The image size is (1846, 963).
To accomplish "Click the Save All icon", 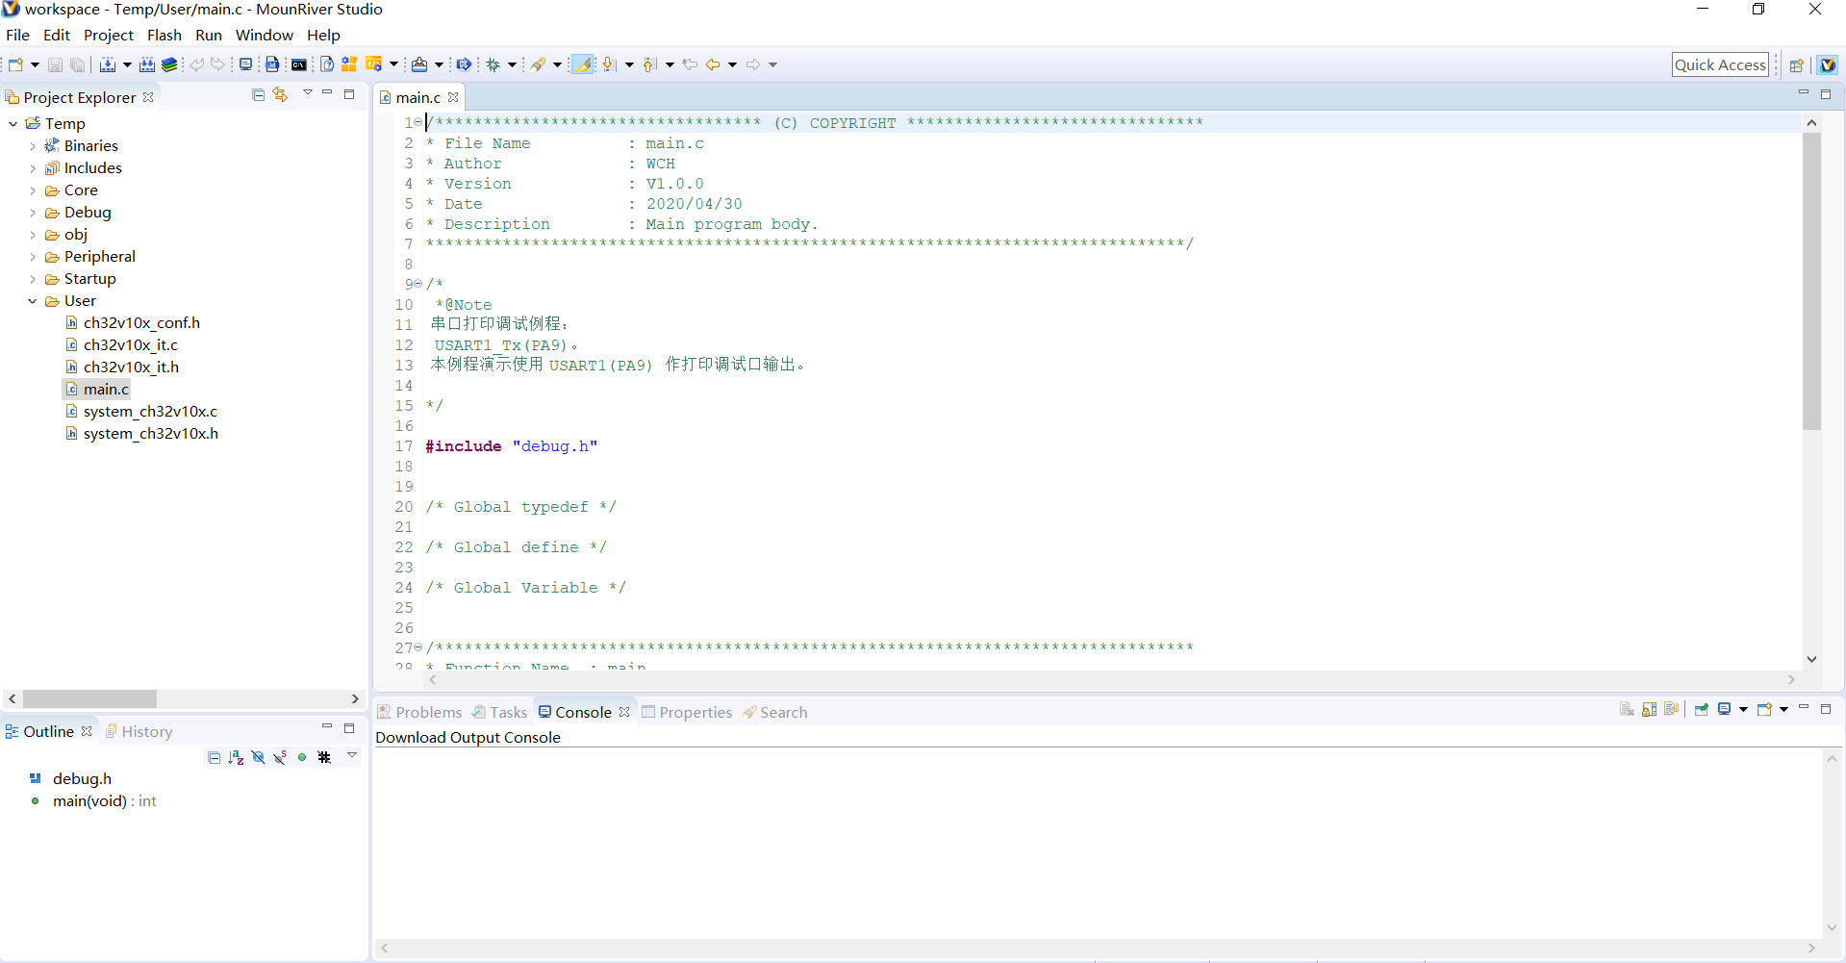I will 78,64.
